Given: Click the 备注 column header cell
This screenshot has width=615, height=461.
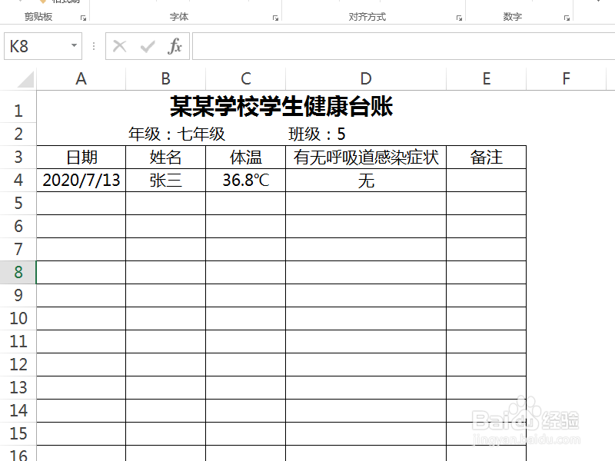Looking at the screenshot, I should click(485, 157).
